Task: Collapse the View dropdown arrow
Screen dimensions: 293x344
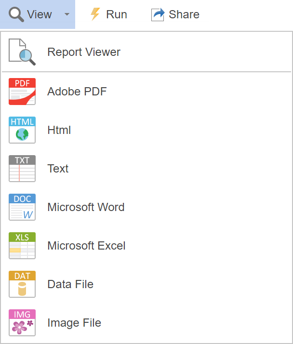Action: (x=67, y=14)
